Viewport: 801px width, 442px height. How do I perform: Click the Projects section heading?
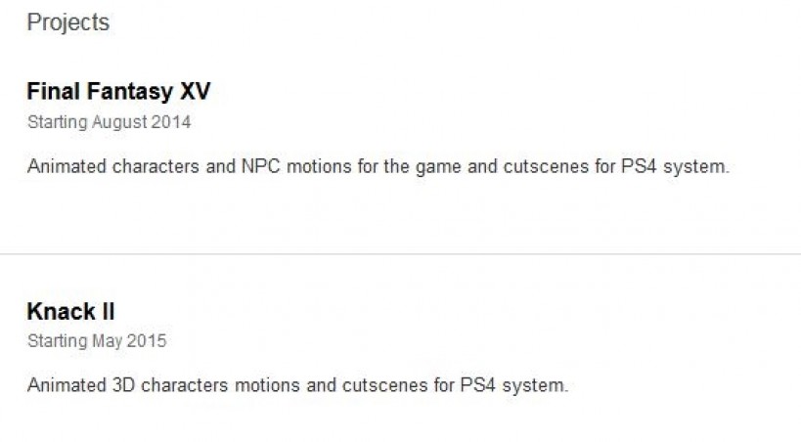67,22
